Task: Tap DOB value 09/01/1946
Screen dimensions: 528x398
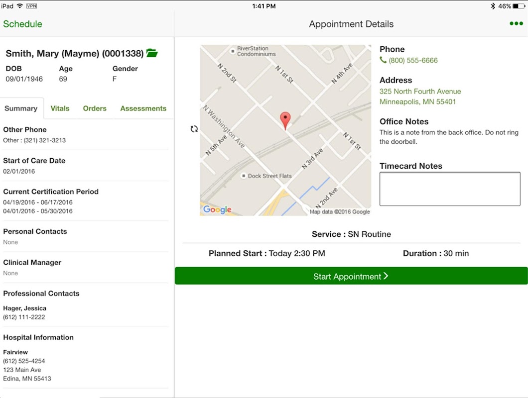Action: tap(24, 79)
